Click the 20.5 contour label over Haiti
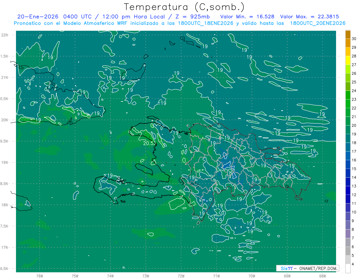The width and height of the screenshot is (362, 280). click(149, 143)
